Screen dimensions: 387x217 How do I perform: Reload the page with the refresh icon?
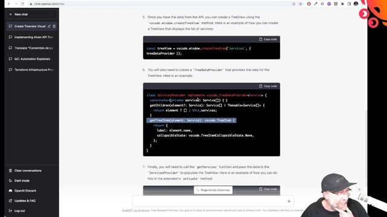(23, 4)
